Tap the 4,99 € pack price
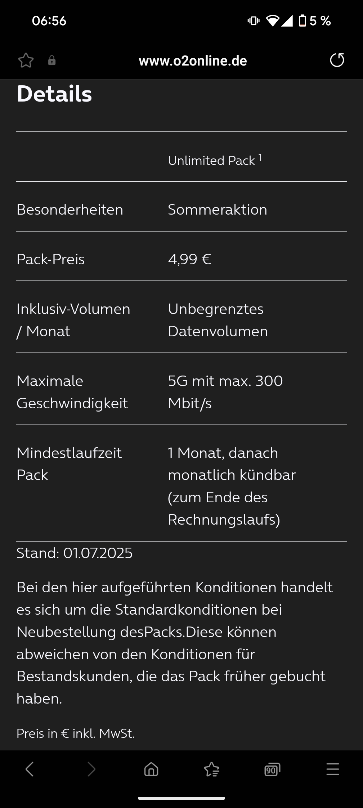The image size is (363, 808). [189, 259]
